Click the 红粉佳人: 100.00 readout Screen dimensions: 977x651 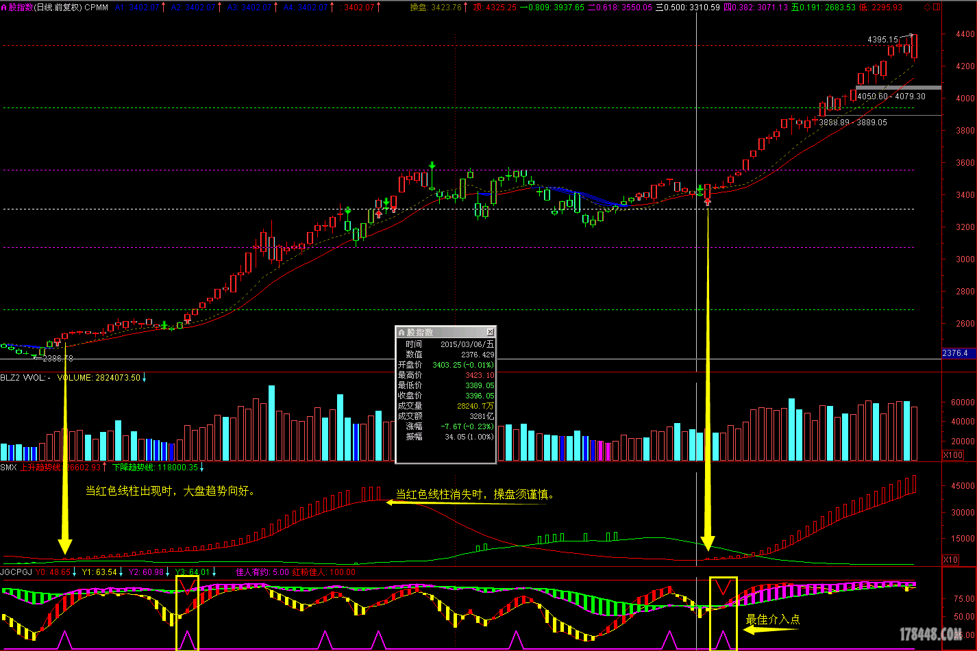click(x=324, y=572)
